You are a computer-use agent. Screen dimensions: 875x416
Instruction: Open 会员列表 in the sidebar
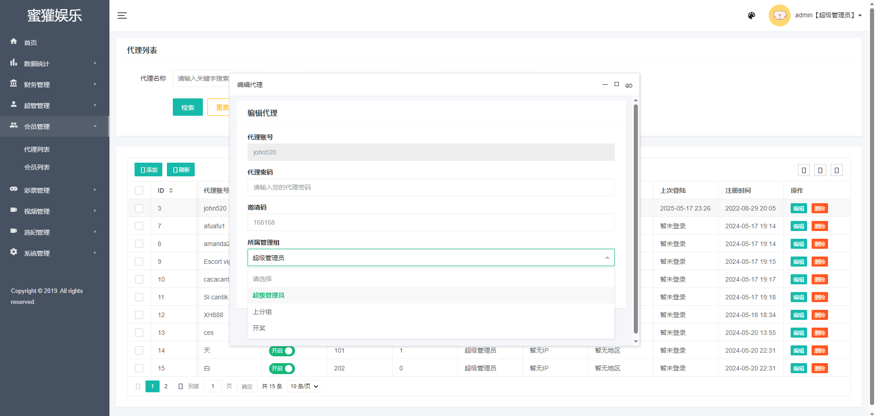coord(37,167)
